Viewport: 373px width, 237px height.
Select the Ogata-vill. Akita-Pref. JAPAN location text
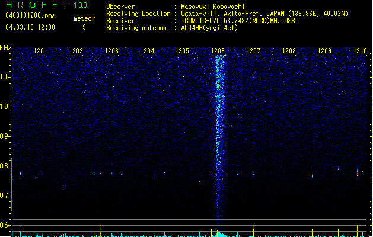click(264, 14)
